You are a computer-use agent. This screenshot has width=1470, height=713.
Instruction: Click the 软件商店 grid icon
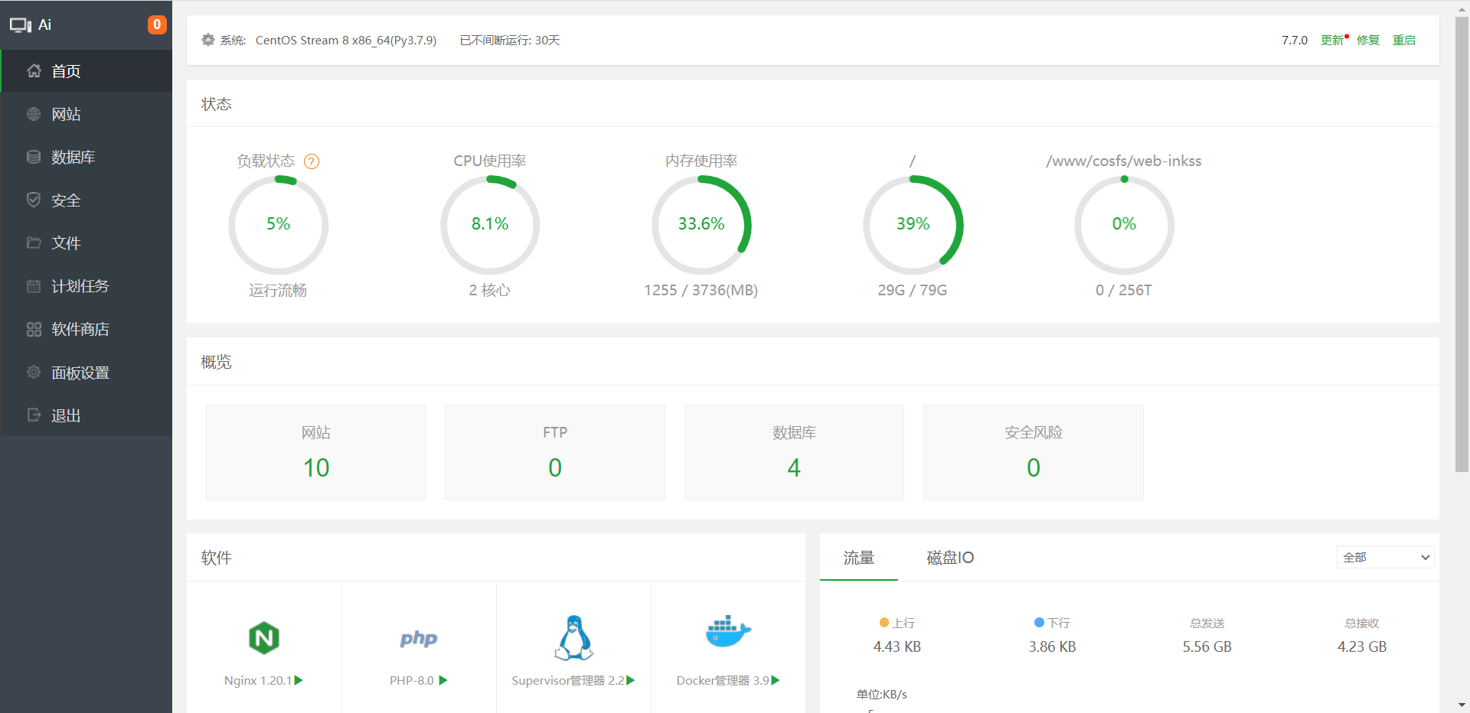click(34, 329)
